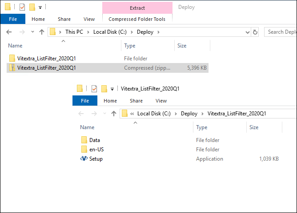Click Deploy breadcrumb in Vitextra window
Viewport: 297px width, 213px height.
[189, 114]
